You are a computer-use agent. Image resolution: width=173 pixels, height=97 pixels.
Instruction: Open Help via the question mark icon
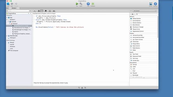click(88, 4)
